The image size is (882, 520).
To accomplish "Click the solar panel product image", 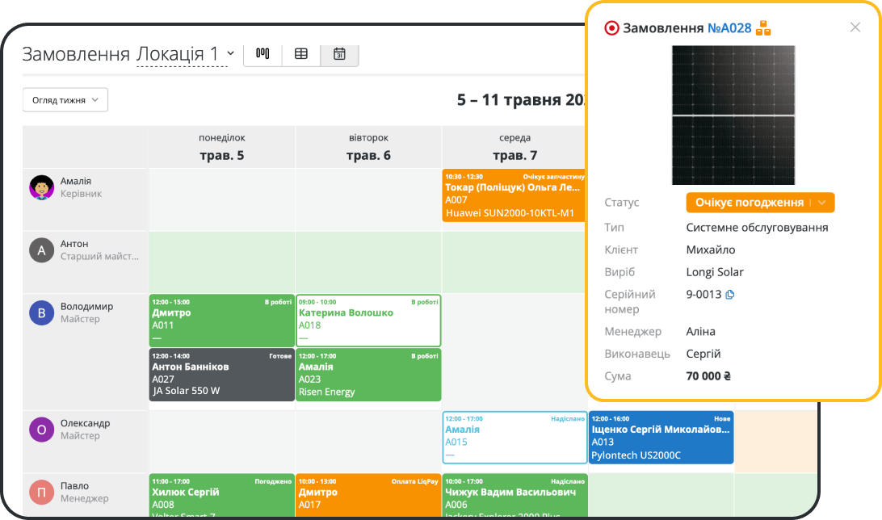I will pyautogui.click(x=733, y=115).
